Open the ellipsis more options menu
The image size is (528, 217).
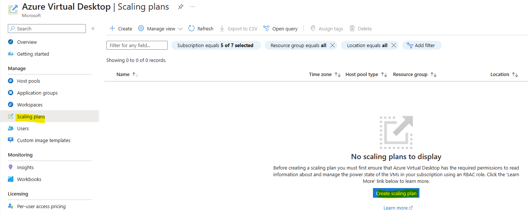(x=193, y=7)
